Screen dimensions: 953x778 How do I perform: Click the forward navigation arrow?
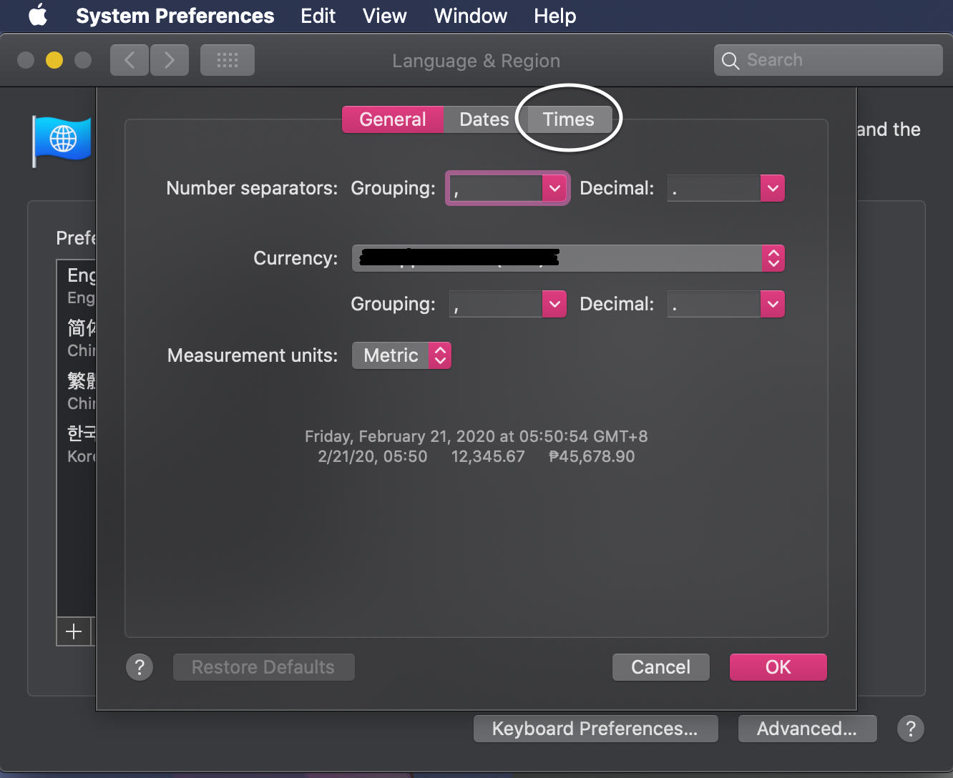click(x=170, y=60)
